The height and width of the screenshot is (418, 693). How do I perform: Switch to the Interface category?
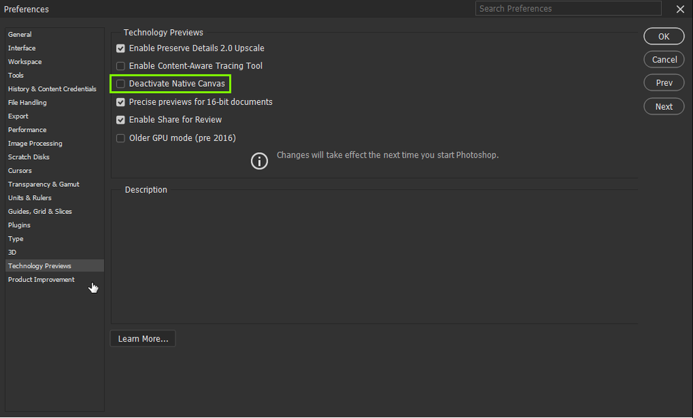[22, 48]
